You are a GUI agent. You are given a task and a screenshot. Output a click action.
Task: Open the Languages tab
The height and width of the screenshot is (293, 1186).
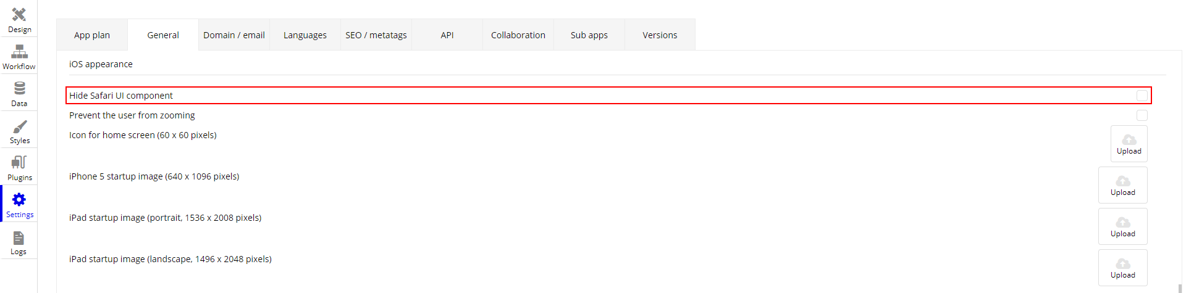point(305,35)
